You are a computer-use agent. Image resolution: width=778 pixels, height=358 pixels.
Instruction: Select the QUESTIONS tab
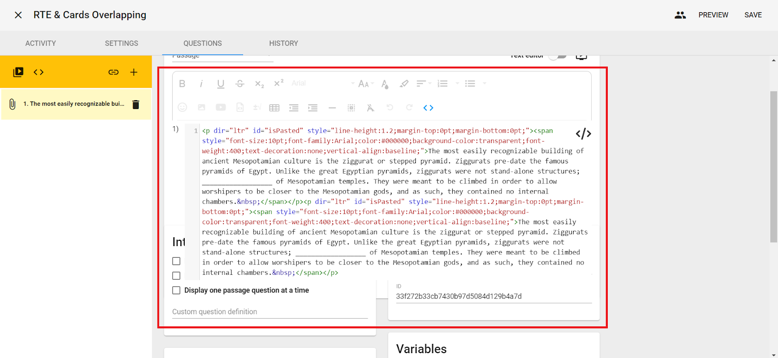[203, 43]
